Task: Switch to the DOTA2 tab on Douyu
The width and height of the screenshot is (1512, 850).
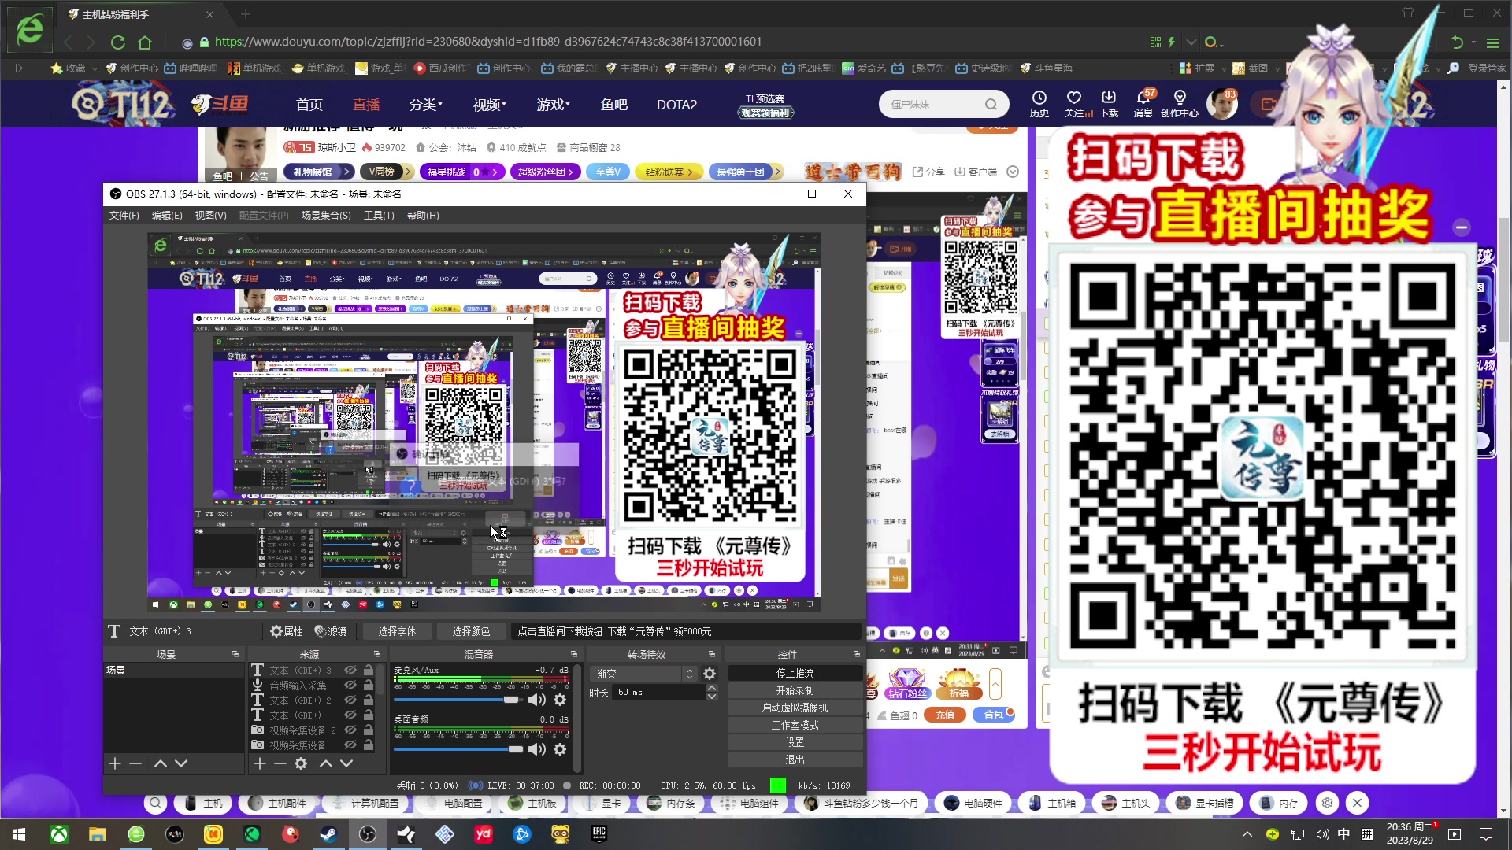Action: click(676, 104)
